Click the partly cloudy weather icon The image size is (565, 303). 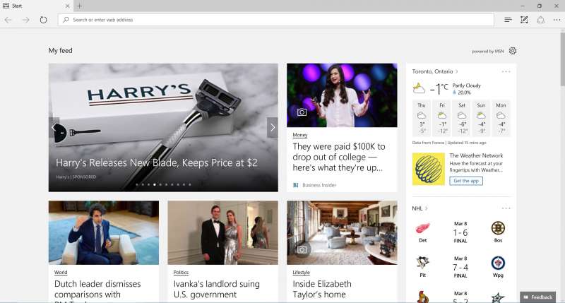coord(419,88)
